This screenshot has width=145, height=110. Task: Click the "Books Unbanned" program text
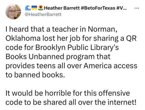35,57
